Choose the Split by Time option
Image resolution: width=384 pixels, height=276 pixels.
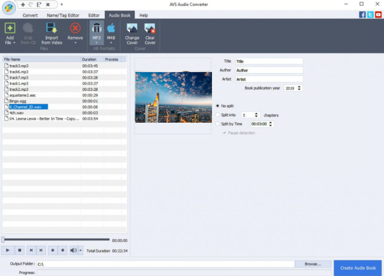pyautogui.click(x=217, y=124)
